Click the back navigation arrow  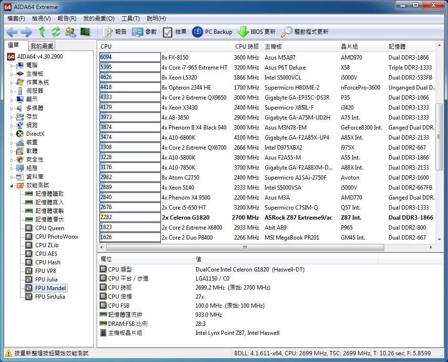click(x=12, y=32)
